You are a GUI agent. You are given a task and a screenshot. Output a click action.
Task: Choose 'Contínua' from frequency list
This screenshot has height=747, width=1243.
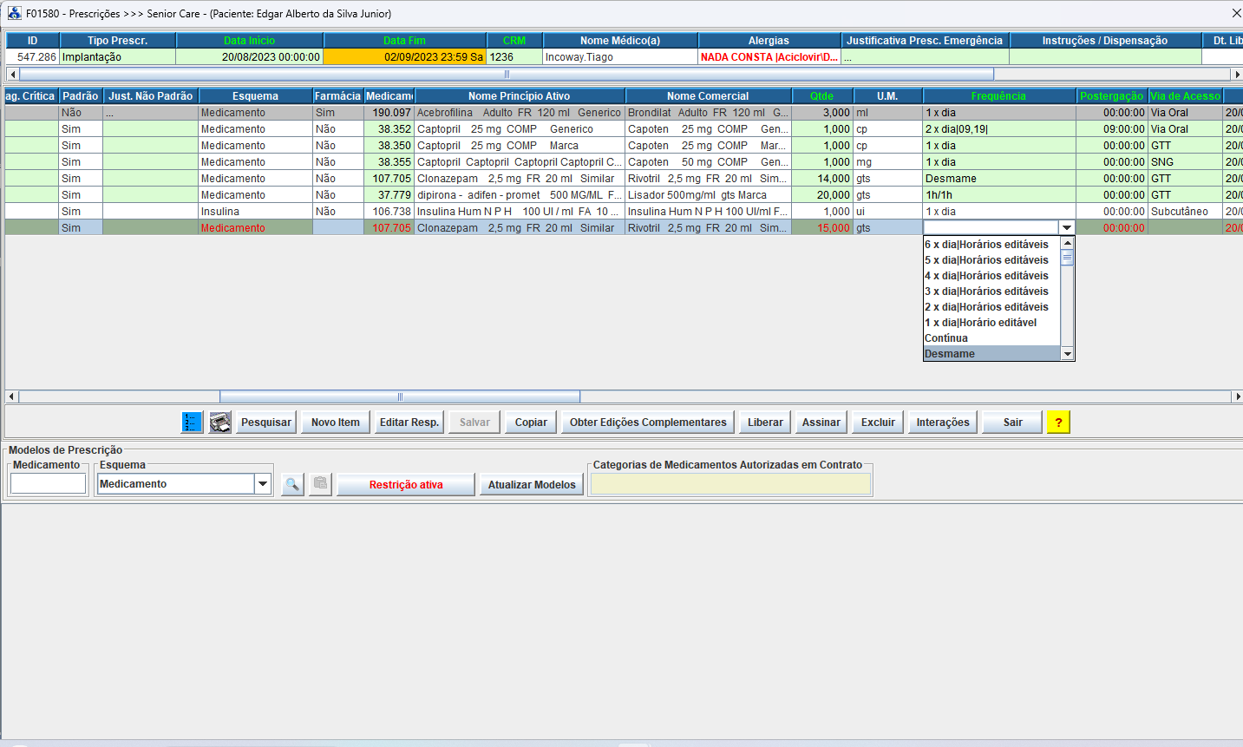point(946,338)
